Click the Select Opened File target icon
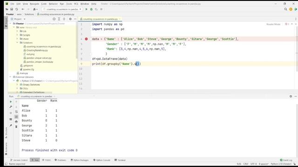Screen dimensions: 298x167 pyautogui.click(x=54, y=19)
